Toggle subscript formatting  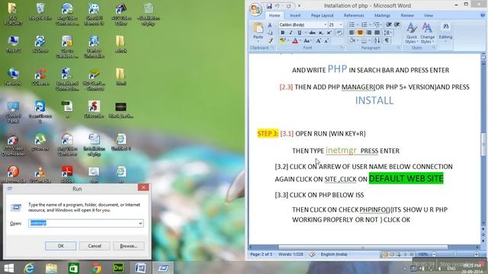coord(320,33)
